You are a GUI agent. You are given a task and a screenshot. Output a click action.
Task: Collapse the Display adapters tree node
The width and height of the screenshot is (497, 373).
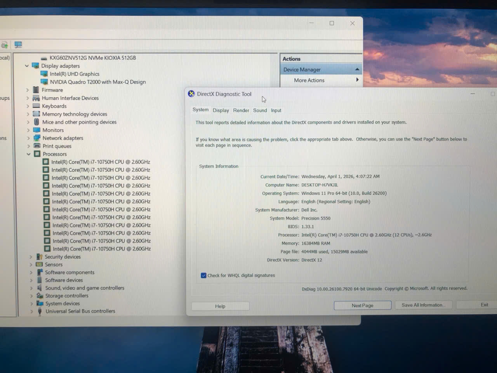tap(27, 66)
